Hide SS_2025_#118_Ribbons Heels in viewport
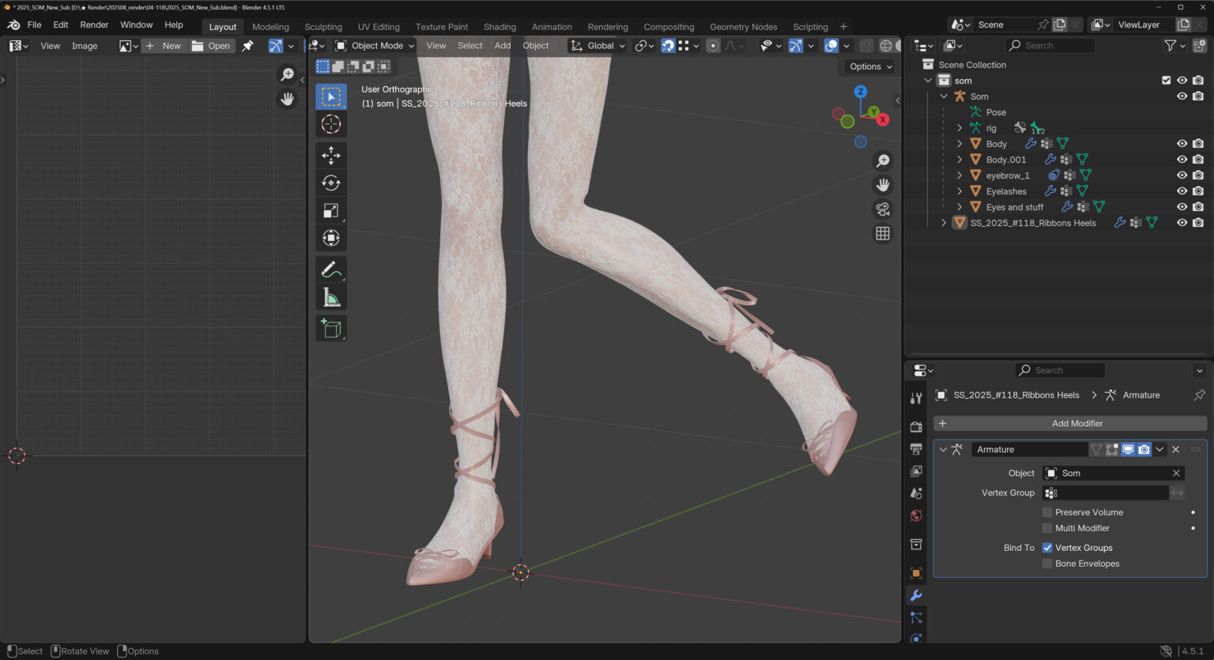1214x660 pixels. pyautogui.click(x=1182, y=223)
